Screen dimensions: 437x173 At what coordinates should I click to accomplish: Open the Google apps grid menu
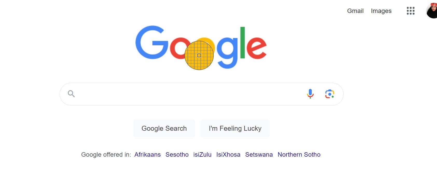(411, 11)
